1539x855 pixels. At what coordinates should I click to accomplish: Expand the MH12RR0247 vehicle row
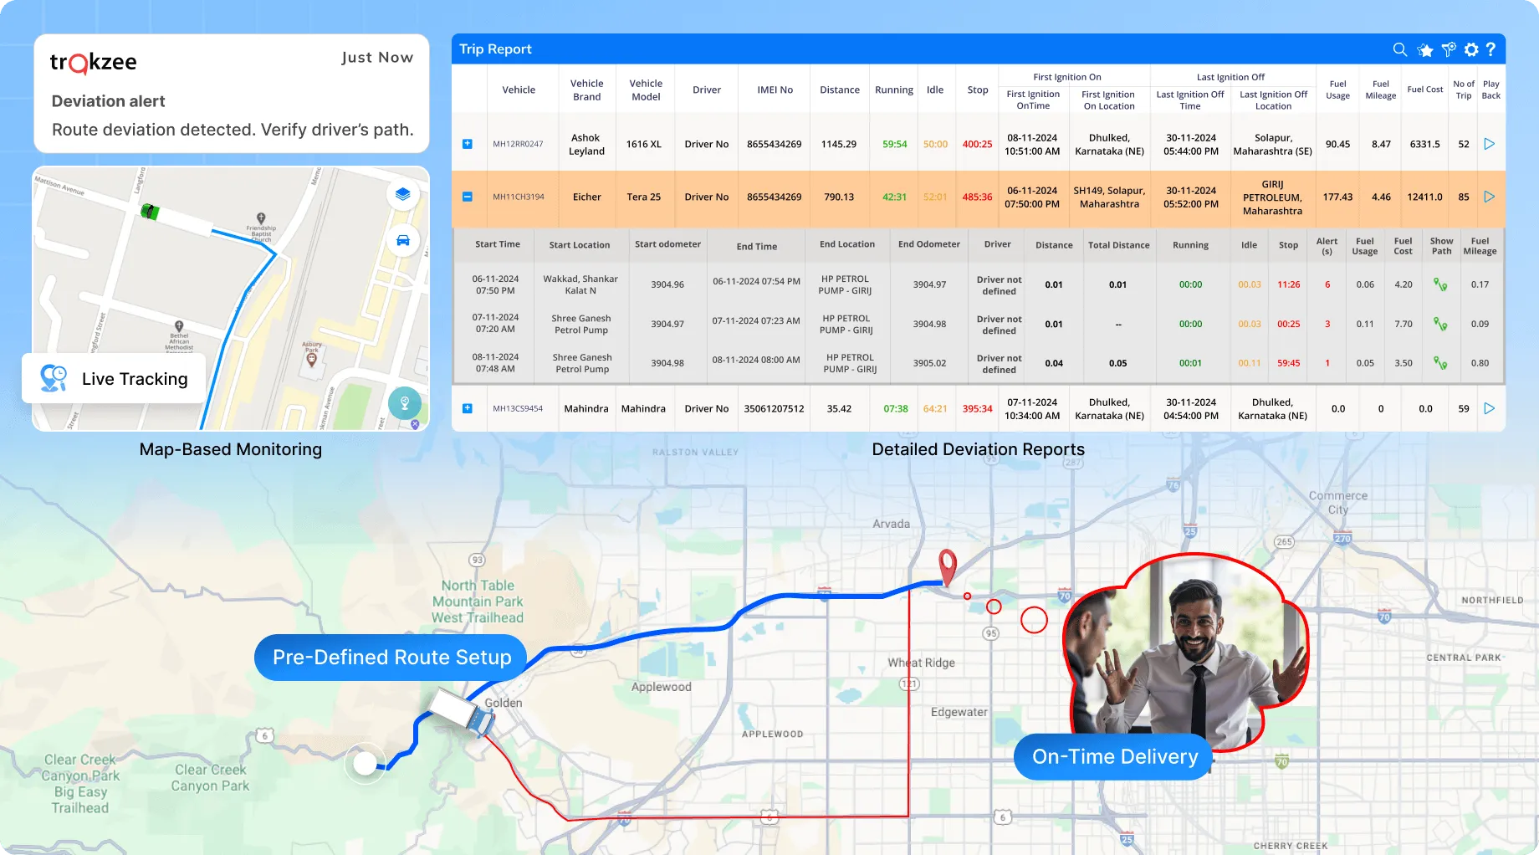[468, 144]
